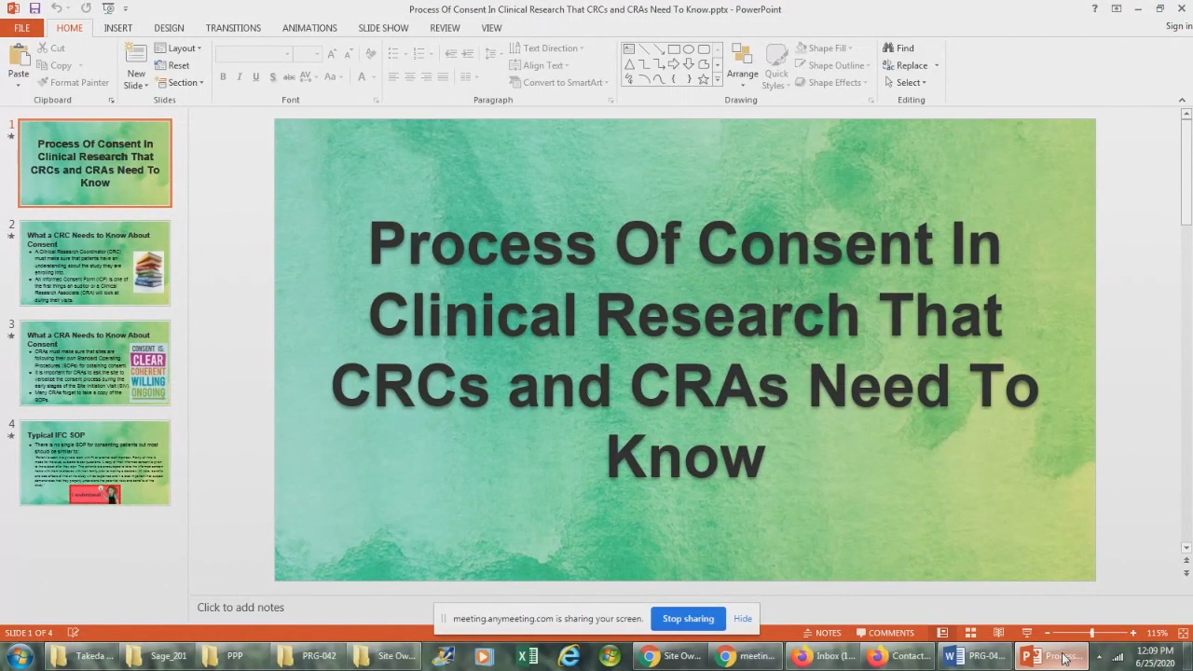Save the presentation from the Quick Access Toolbar
The height and width of the screenshot is (671, 1193).
coord(34,8)
